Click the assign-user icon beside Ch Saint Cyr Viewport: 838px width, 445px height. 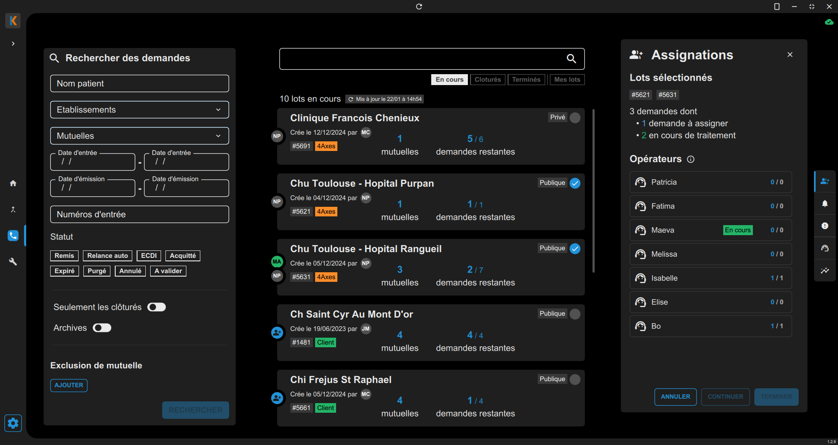(277, 333)
